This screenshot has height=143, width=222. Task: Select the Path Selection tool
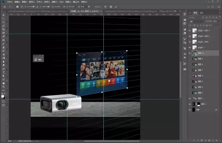[x=3, y=76]
